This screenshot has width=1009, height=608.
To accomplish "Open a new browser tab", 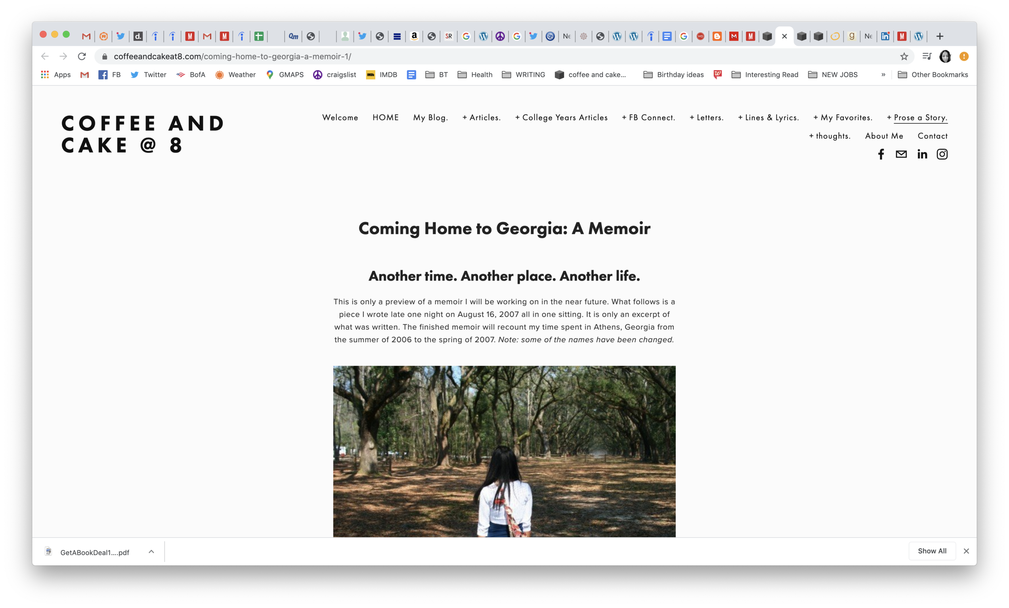I will [940, 36].
